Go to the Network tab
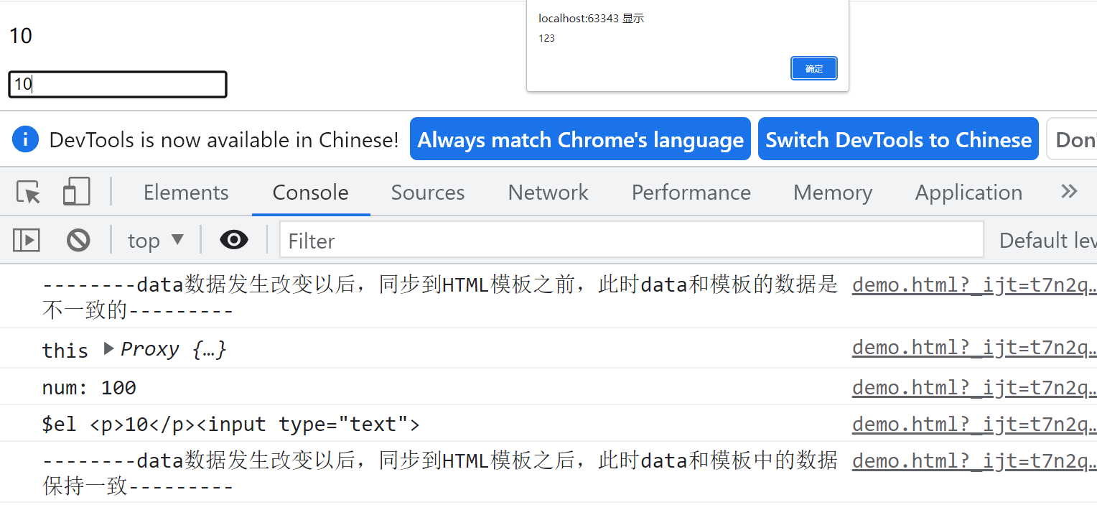Screen dimensions: 1097x505 [x=548, y=193]
